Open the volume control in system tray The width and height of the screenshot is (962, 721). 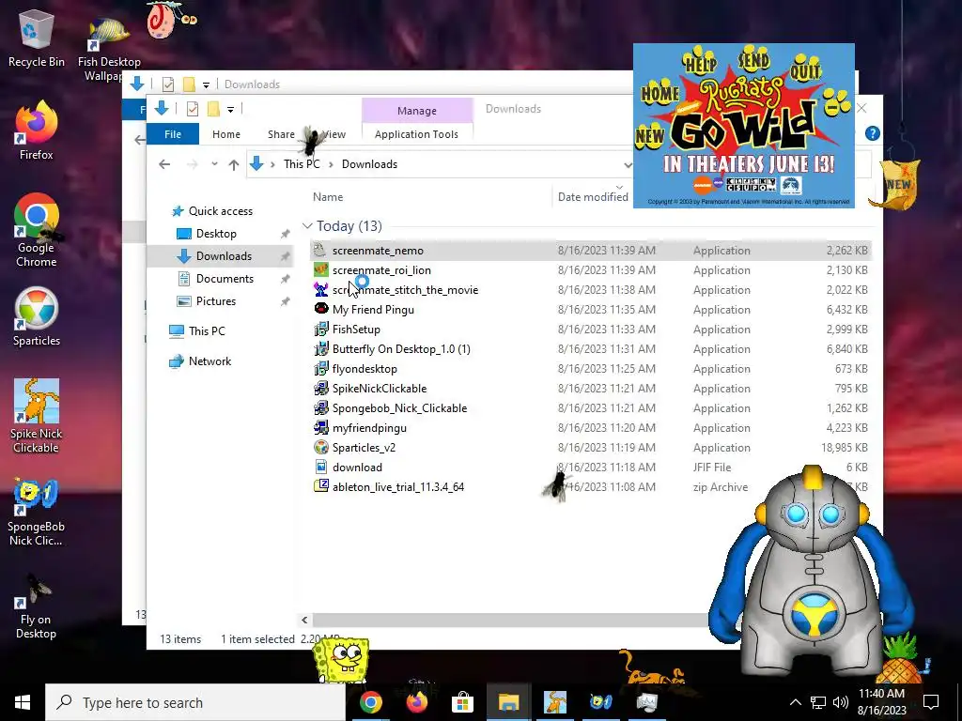pos(841,702)
